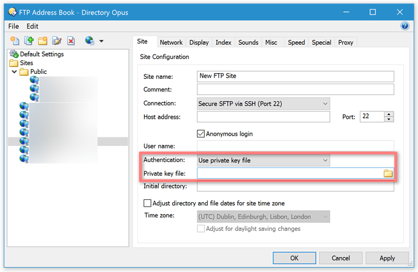Click the Directory Opus icon in the title bar

point(13,12)
